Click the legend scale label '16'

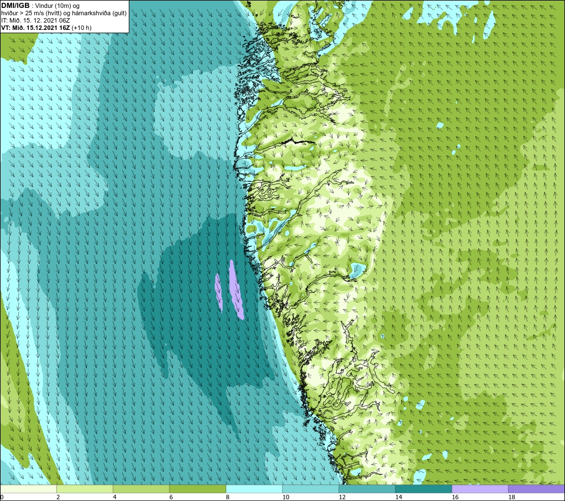[455, 498]
